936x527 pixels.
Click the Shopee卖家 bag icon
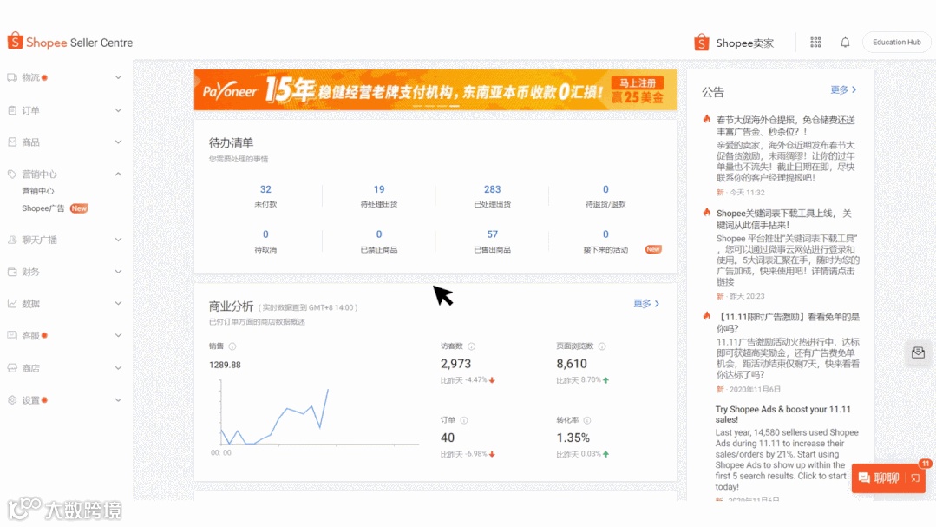click(702, 43)
